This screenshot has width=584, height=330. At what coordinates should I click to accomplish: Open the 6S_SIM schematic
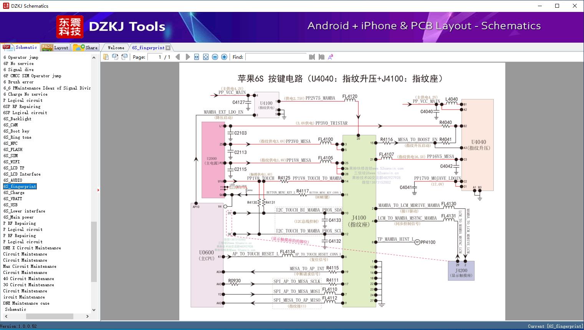click(11, 156)
